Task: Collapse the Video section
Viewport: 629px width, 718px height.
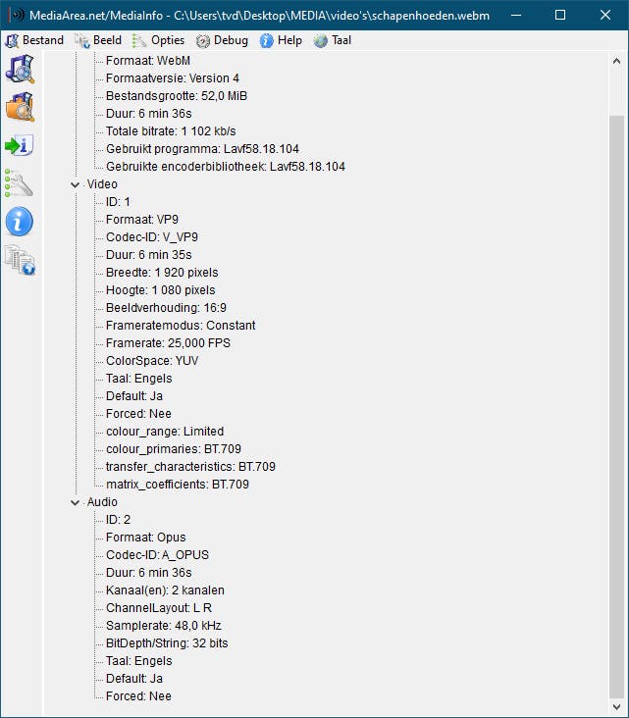Action: pyautogui.click(x=77, y=184)
